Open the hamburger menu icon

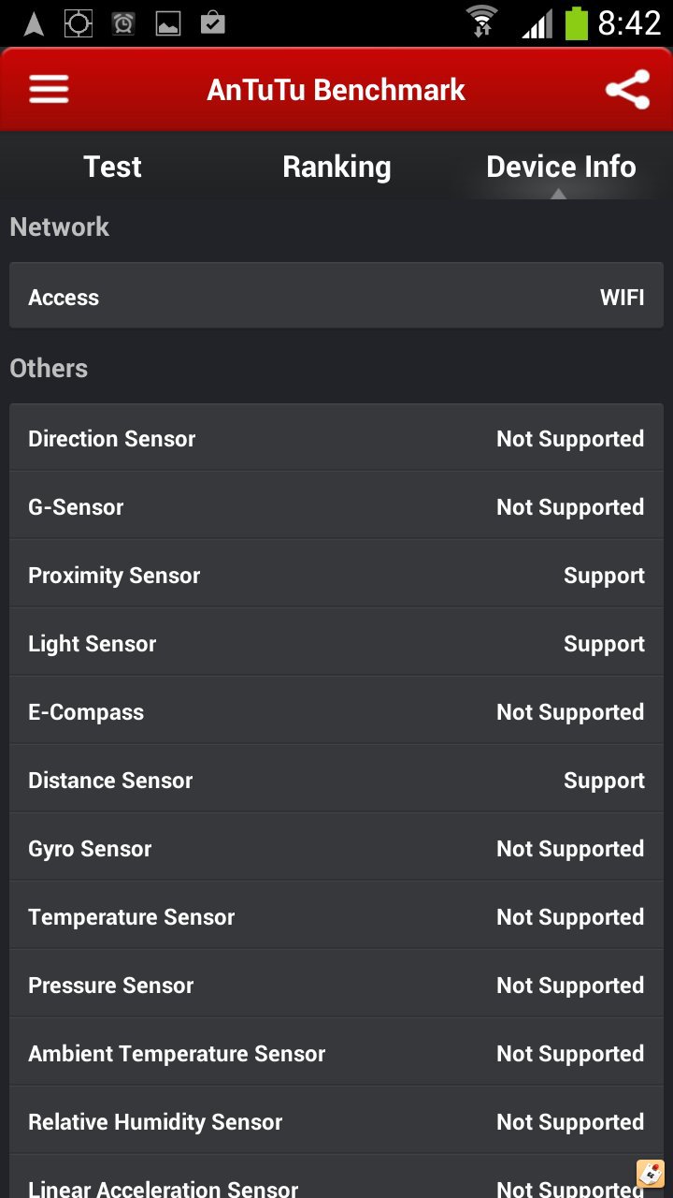point(49,90)
